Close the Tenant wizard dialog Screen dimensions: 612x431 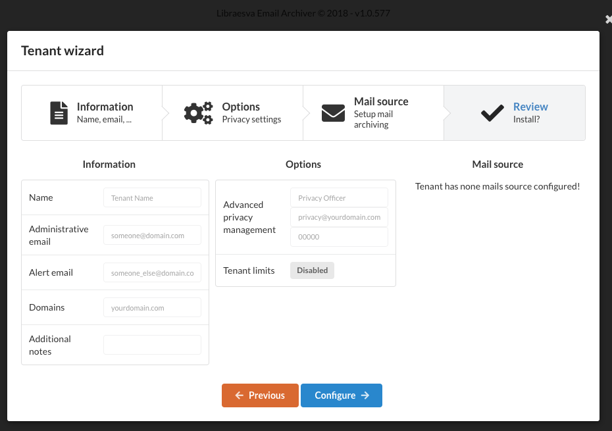coord(608,19)
